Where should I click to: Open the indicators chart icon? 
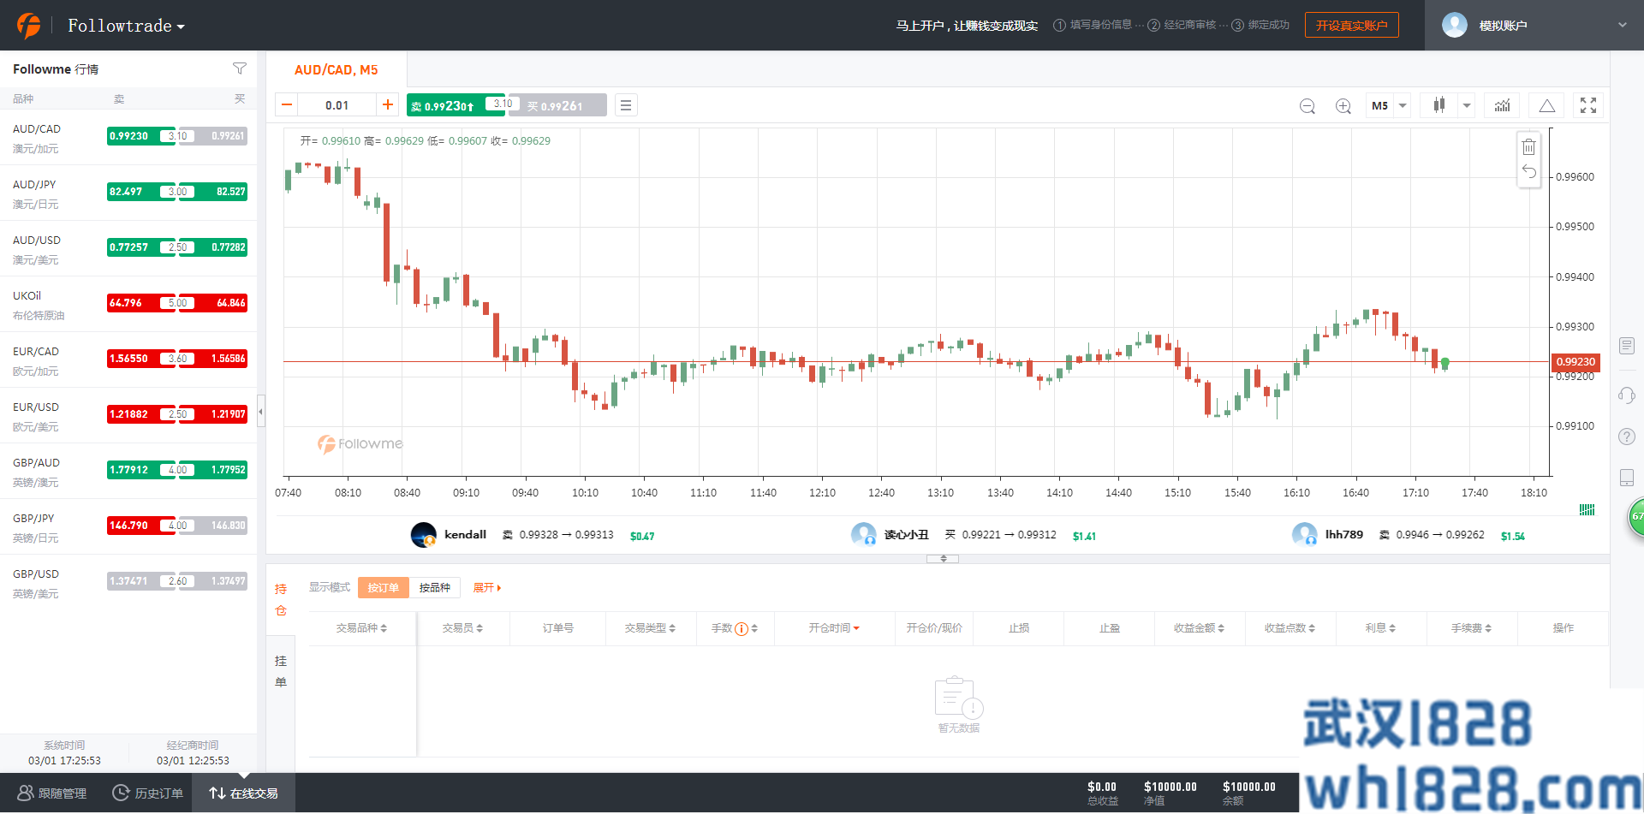pyautogui.click(x=1502, y=105)
